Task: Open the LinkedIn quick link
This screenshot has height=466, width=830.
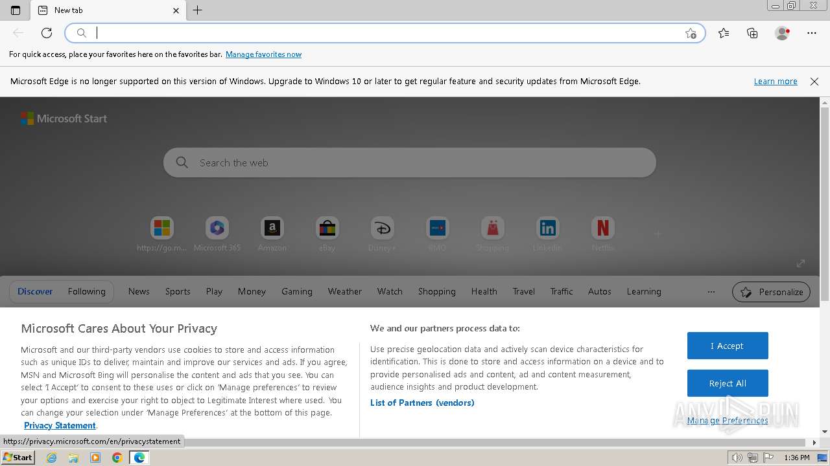Action: 547,234
